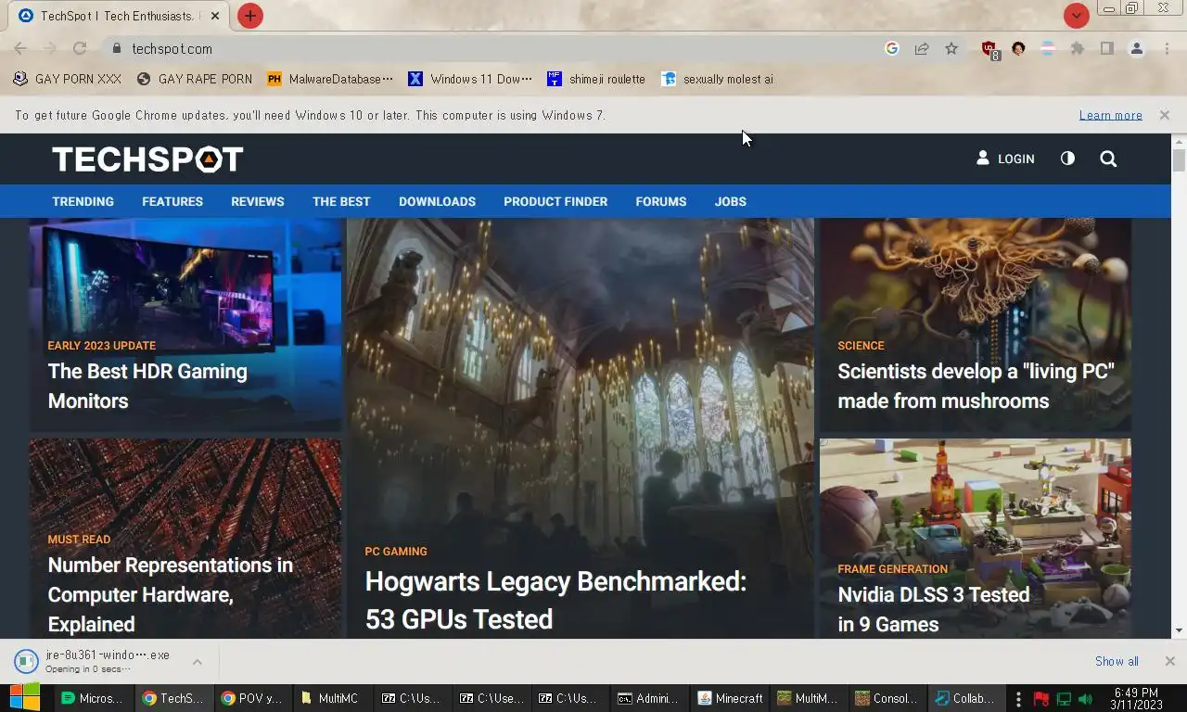Open a new tab with the plus button

pos(250,16)
